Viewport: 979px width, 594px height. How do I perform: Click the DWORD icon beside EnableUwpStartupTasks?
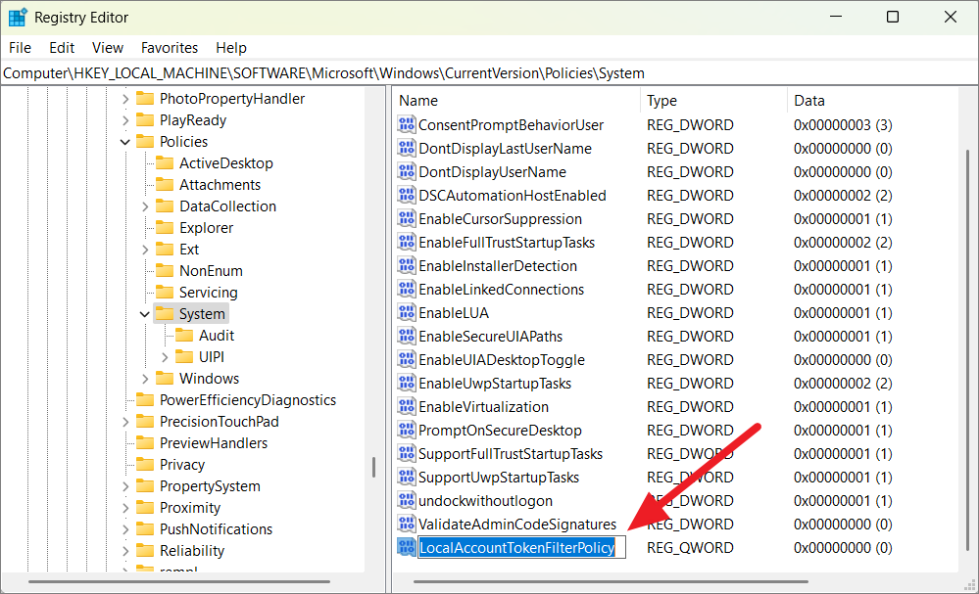tap(407, 383)
